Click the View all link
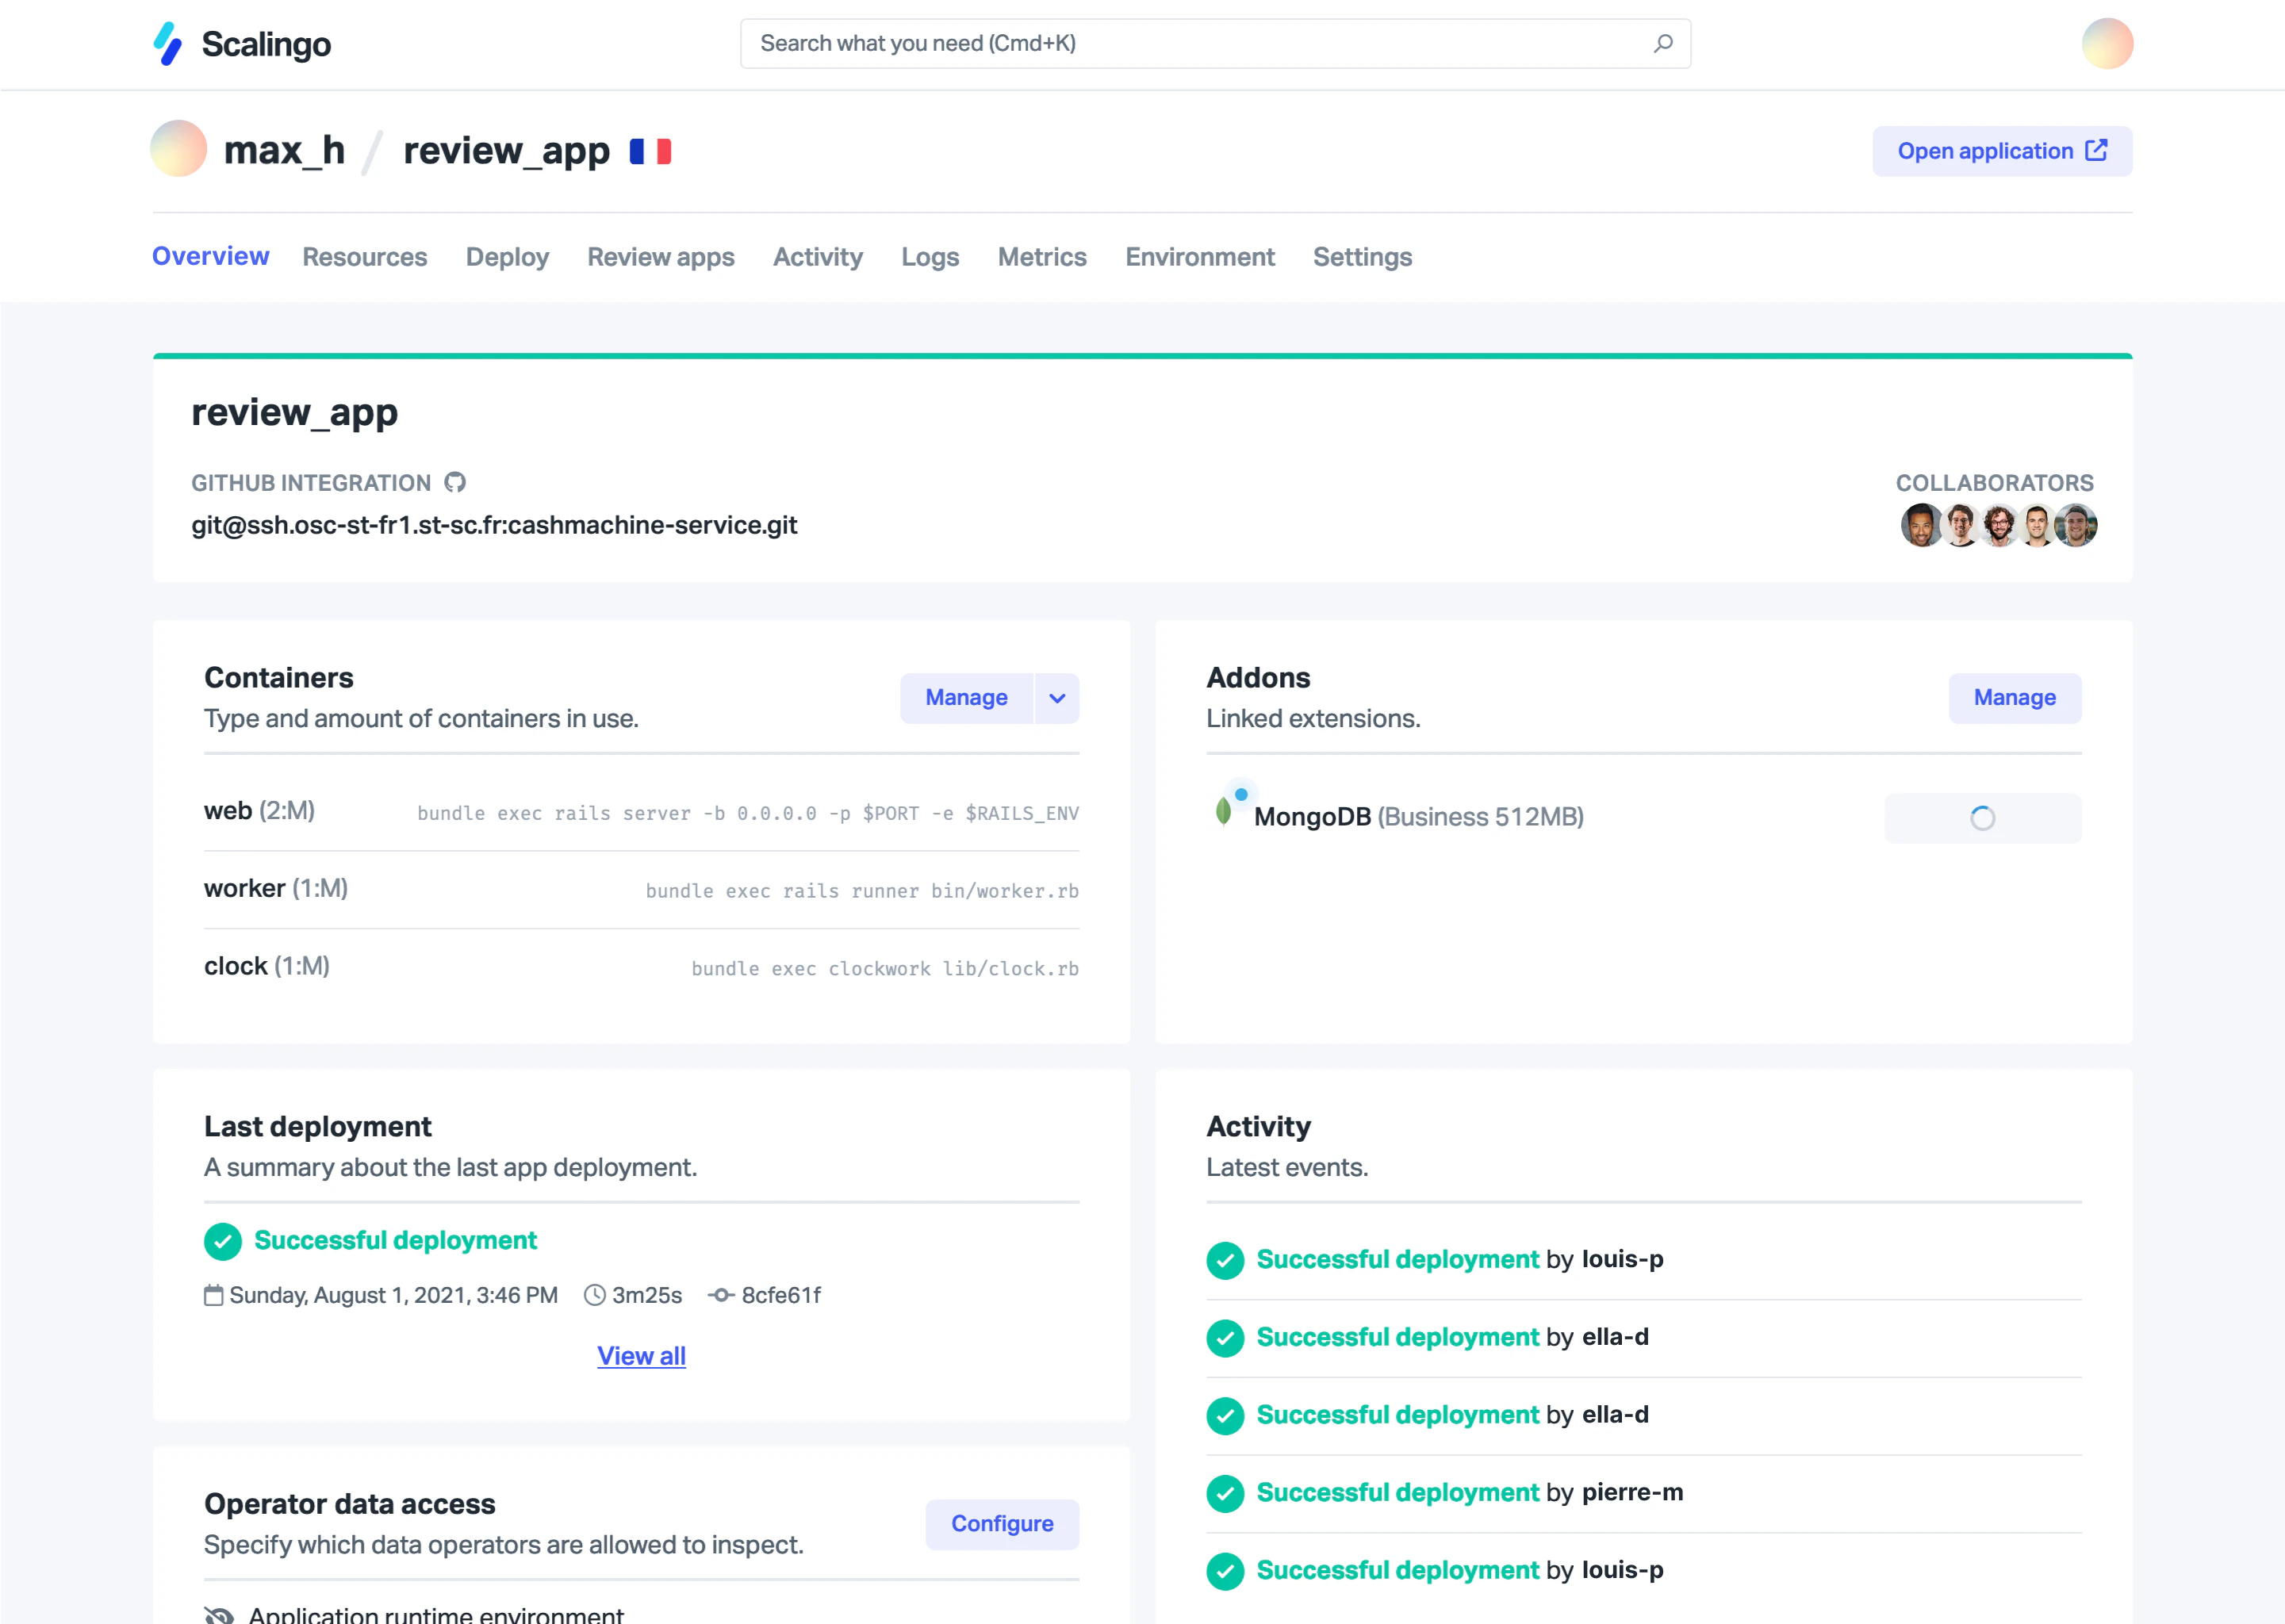This screenshot has width=2285, height=1624. coord(641,1355)
